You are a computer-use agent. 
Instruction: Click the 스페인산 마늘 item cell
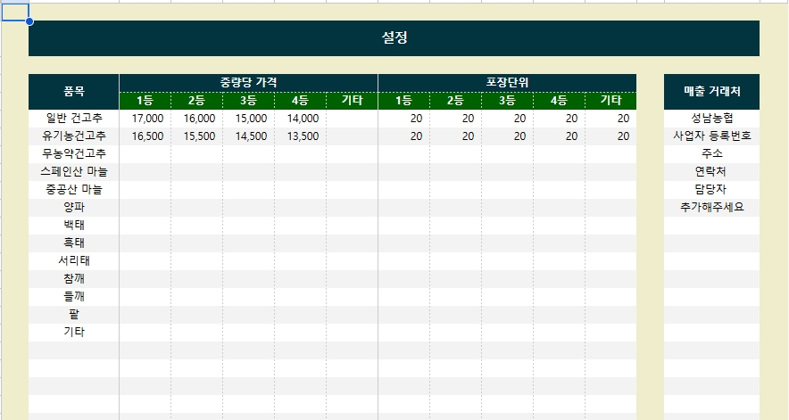point(74,172)
